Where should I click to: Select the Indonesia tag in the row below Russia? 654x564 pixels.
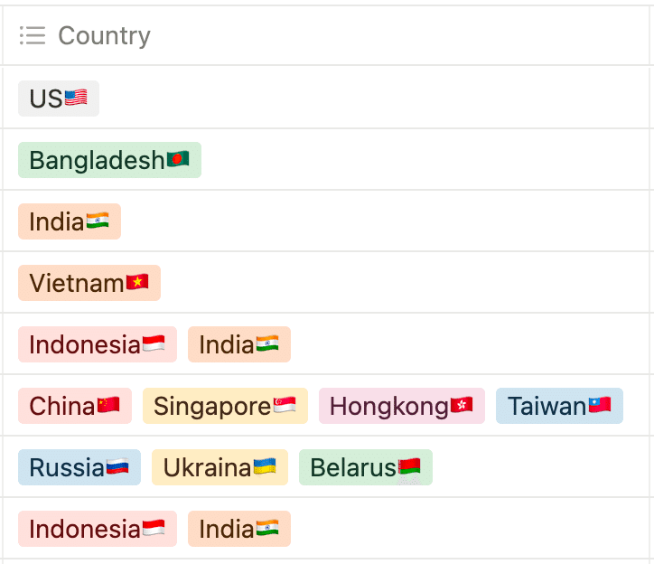[98, 529]
